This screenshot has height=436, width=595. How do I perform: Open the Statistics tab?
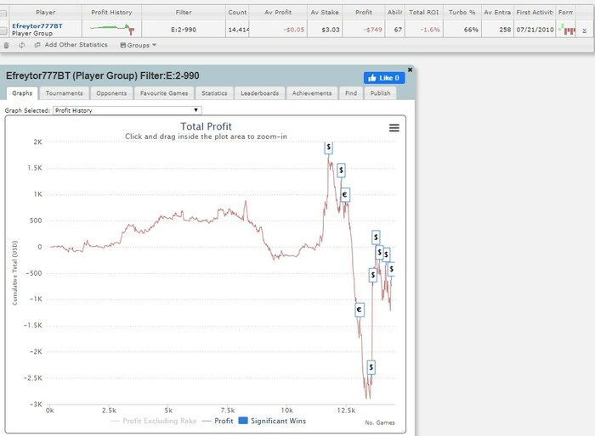(214, 93)
